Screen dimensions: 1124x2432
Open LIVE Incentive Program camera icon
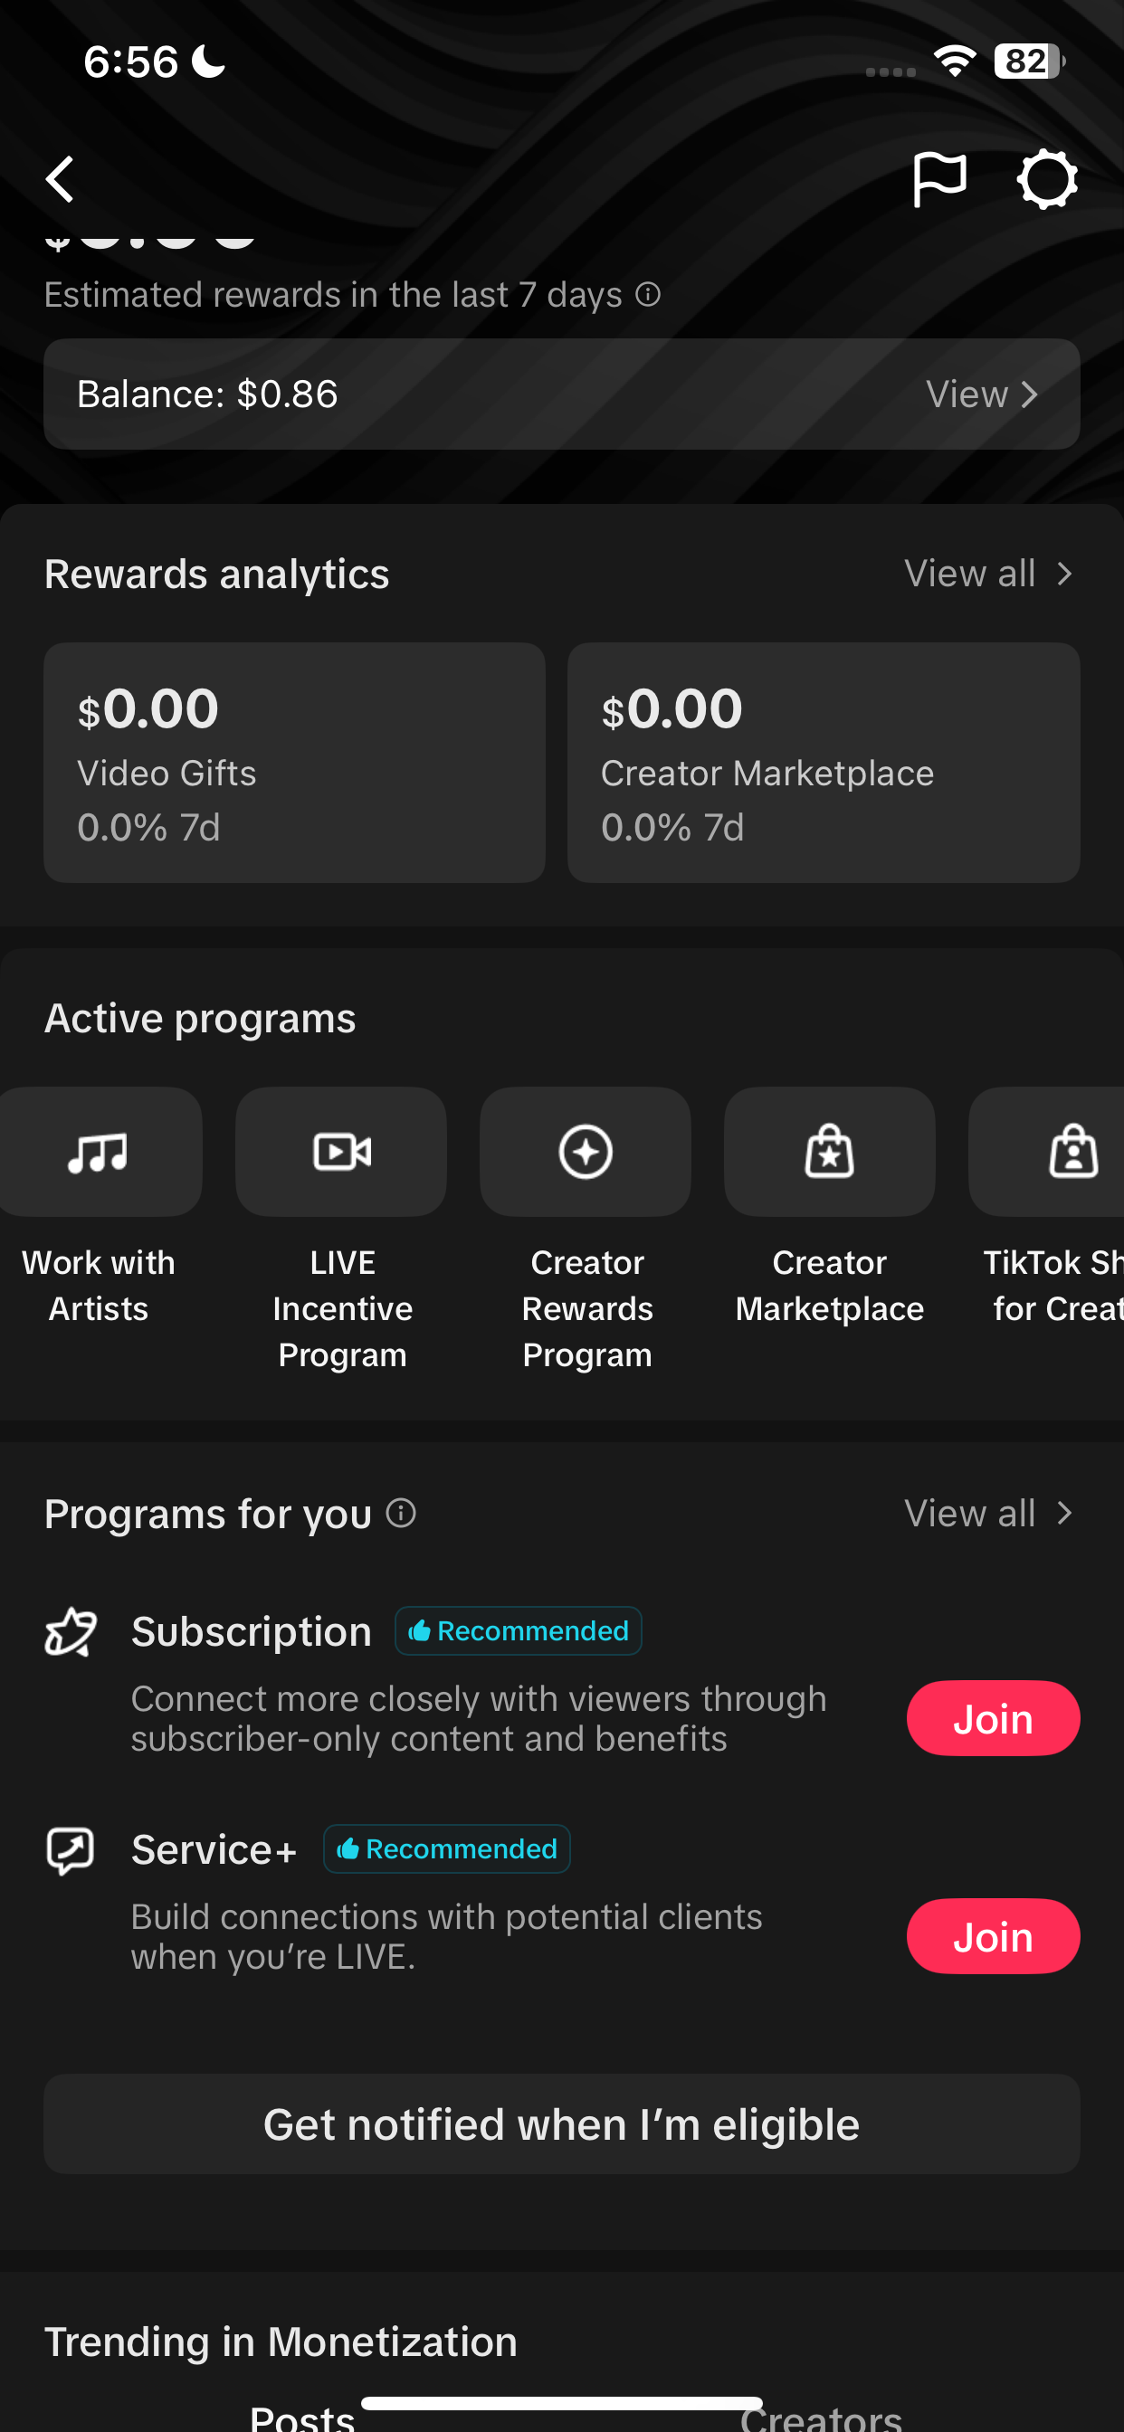[x=341, y=1152]
